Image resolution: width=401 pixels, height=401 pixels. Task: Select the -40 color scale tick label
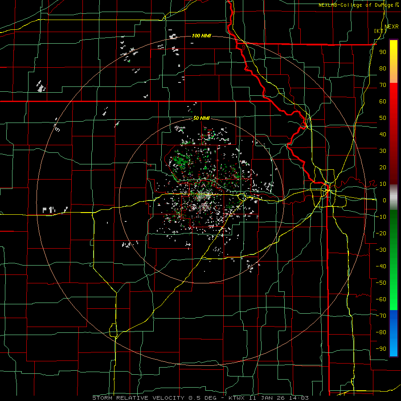381,266
